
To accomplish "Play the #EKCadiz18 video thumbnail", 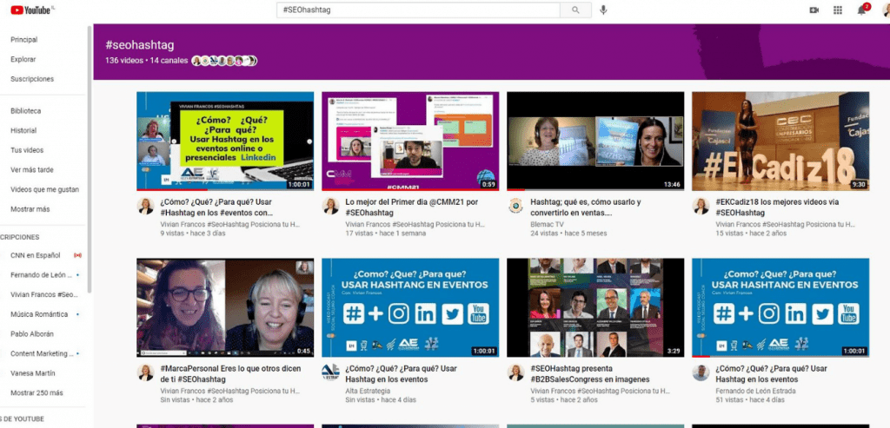I will click(780, 142).
